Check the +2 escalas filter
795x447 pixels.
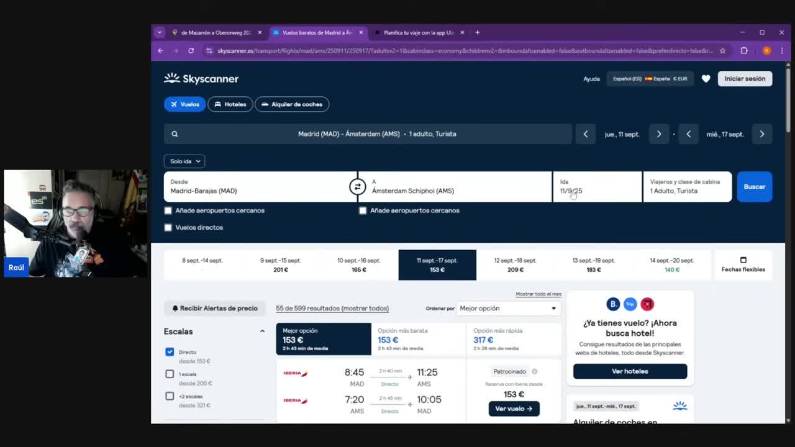pyautogui.click(x=170, y=396)
